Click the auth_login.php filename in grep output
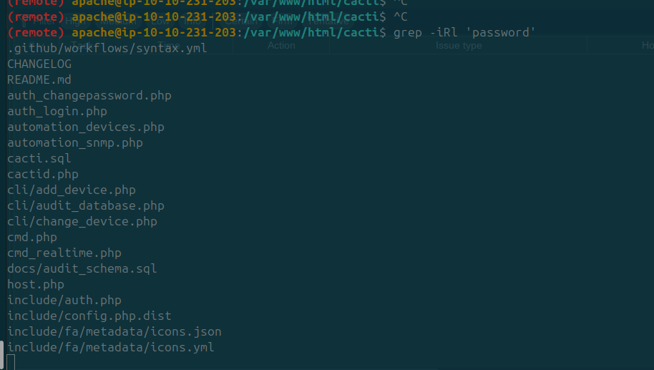 click(57, 112)
